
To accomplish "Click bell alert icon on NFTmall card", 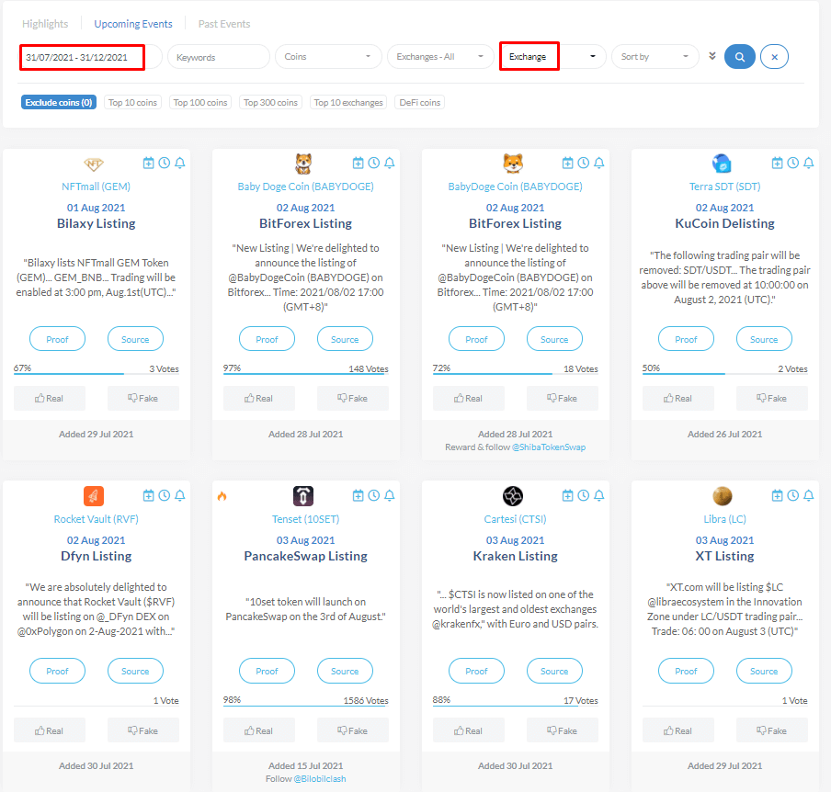I will coord(179,164).
